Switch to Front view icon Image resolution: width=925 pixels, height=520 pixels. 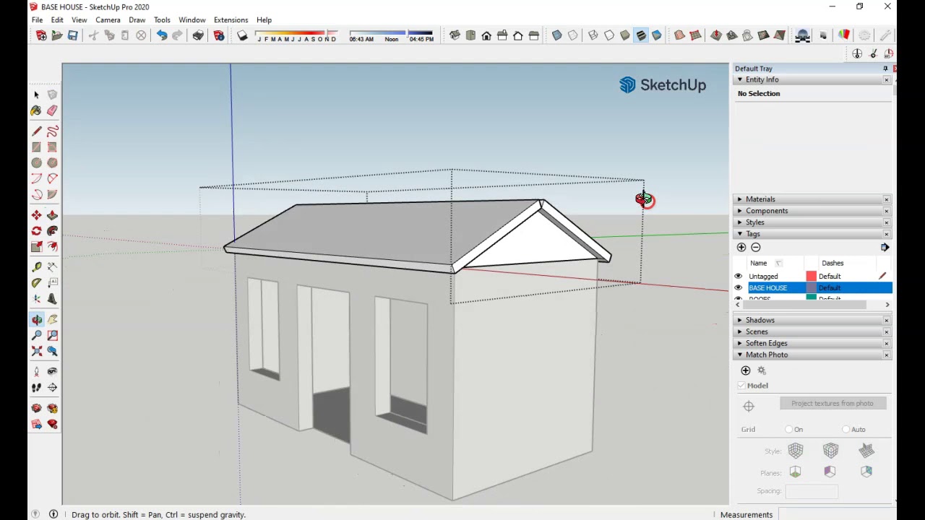486,35
